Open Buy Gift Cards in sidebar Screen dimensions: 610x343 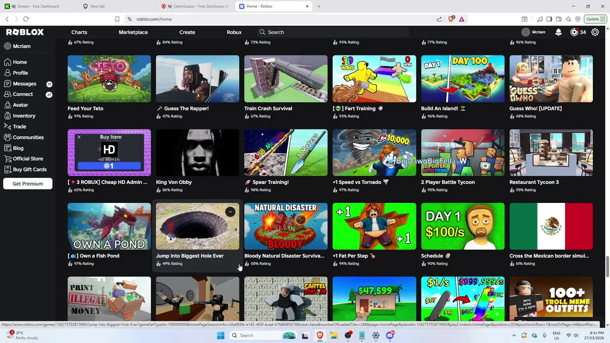29,170
